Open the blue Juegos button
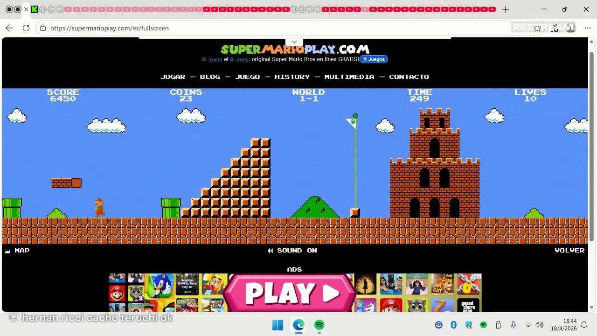Viewport: 597px width, 336px height. point(374,59)
